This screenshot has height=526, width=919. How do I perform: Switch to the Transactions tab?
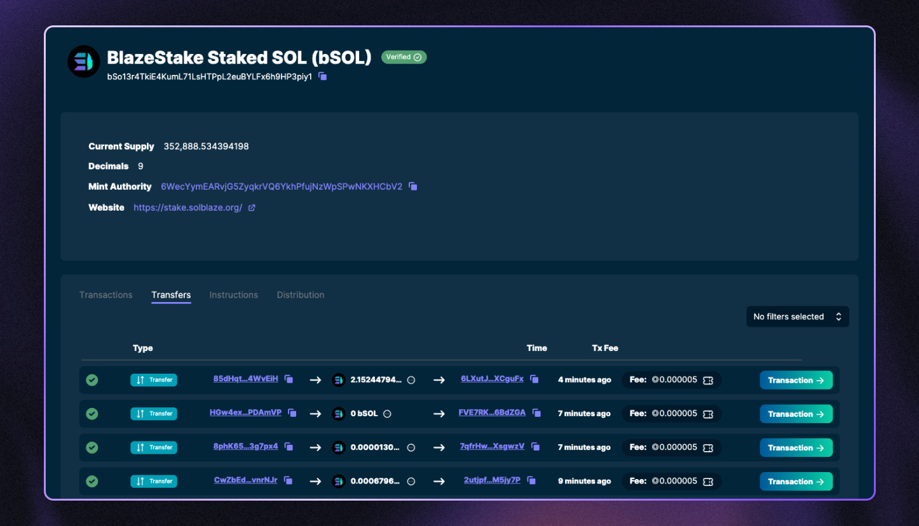click(106, 295)
